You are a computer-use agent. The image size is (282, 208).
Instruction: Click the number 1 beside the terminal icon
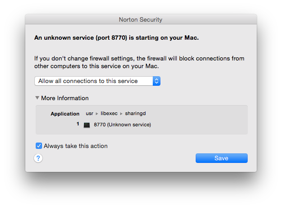tap(78, 124)
